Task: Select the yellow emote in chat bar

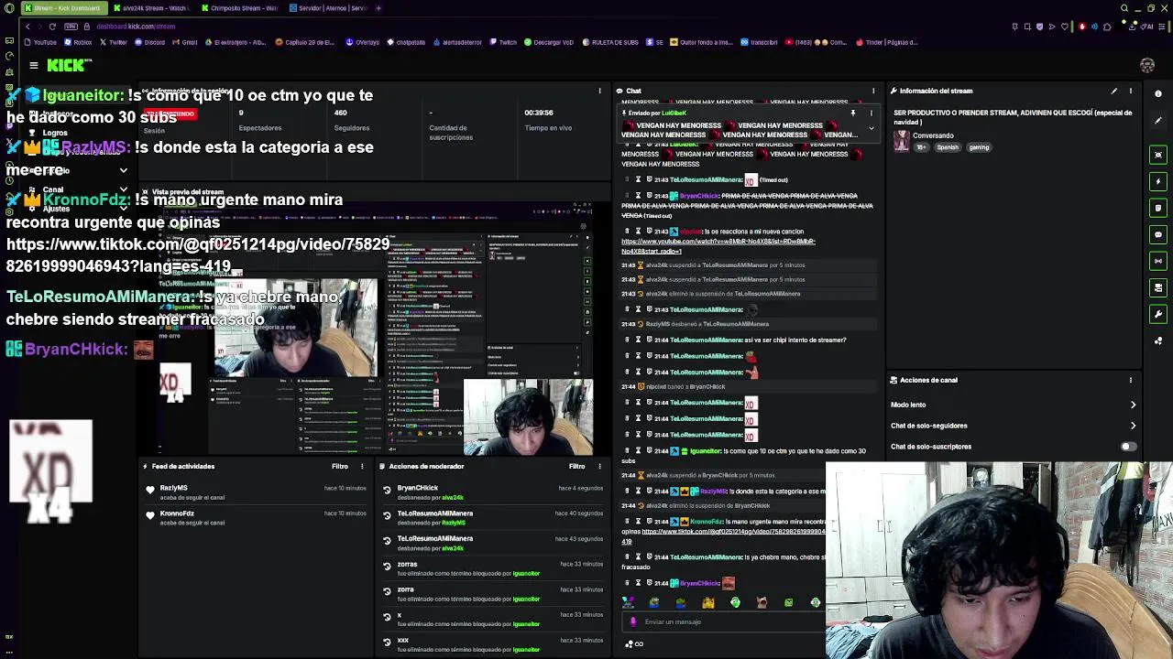Action: [708, 602]
